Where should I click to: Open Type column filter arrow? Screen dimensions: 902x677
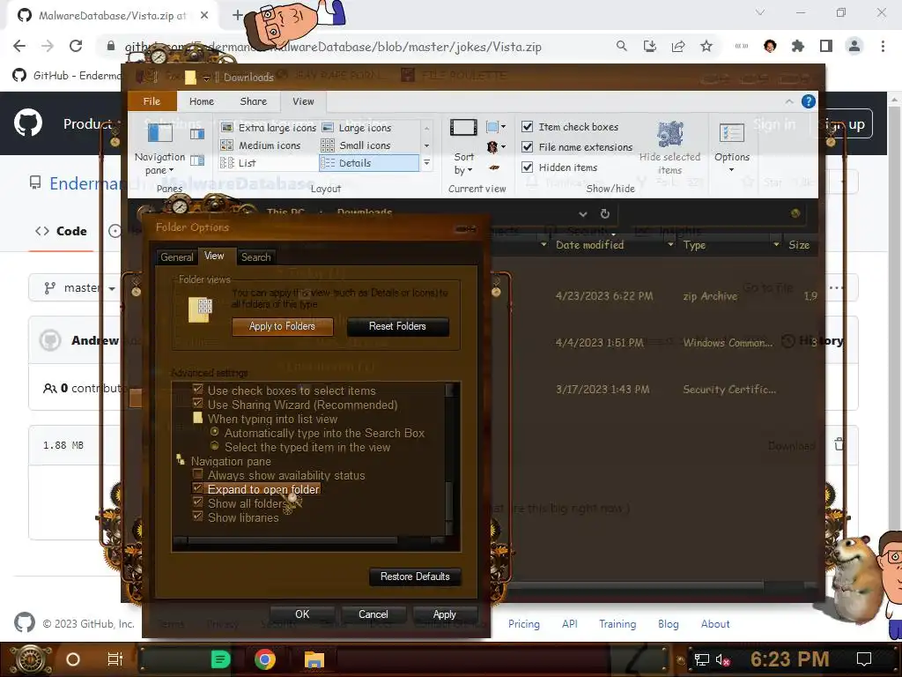click(x=776, y=245)
